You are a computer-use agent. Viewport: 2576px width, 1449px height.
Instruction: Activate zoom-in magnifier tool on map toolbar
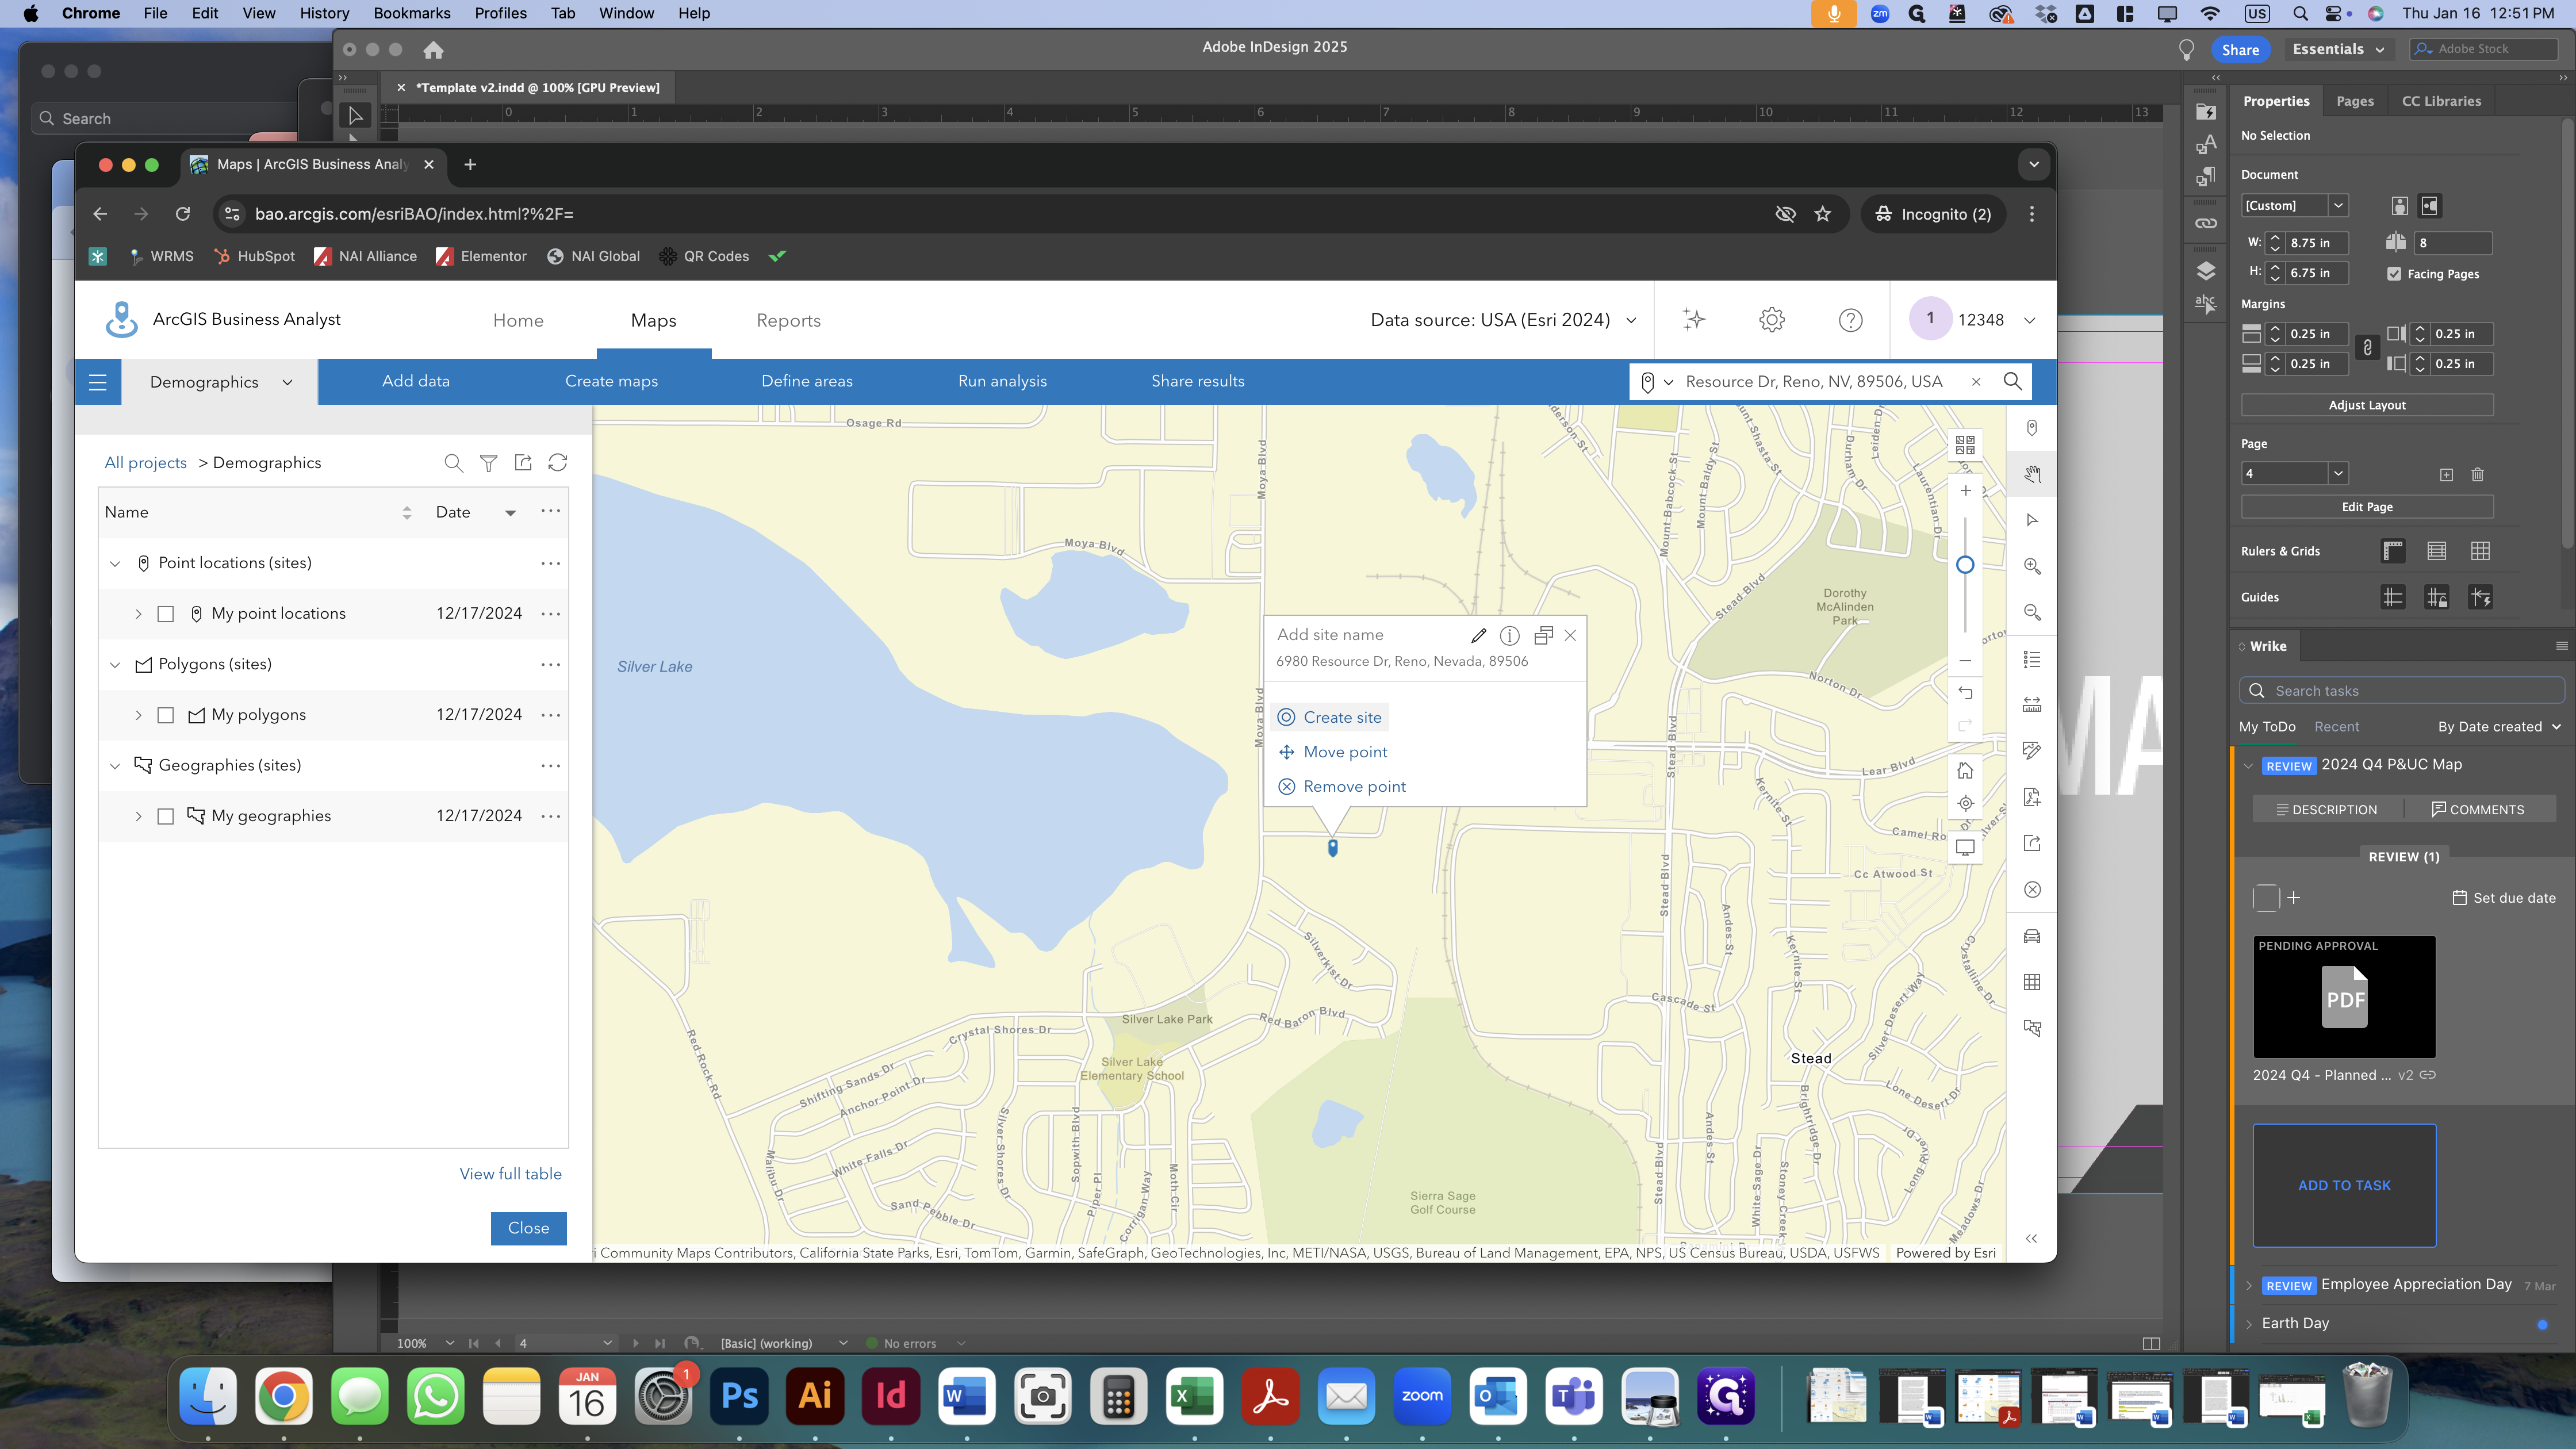[2032, 566]
